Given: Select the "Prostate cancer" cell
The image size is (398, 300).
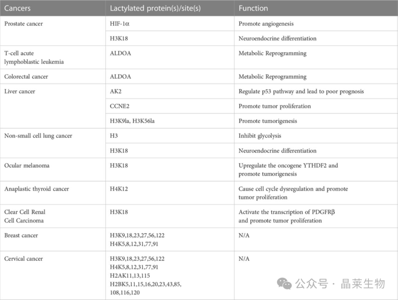Looking at the screenshot, I should click(x=24, y=24).
